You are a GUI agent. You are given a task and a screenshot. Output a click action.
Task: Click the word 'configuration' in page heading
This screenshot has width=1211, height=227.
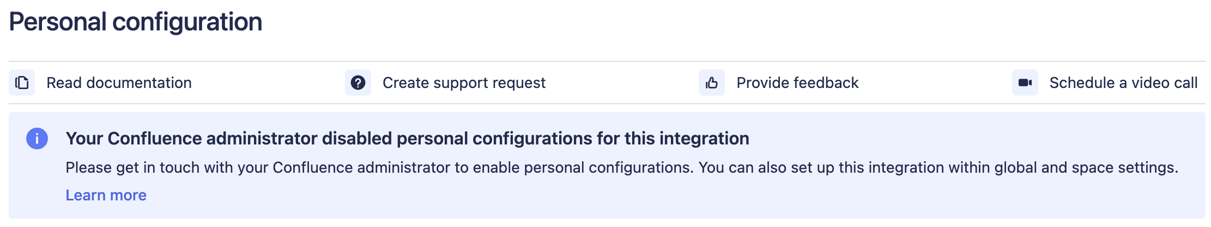tap(187, 22)
